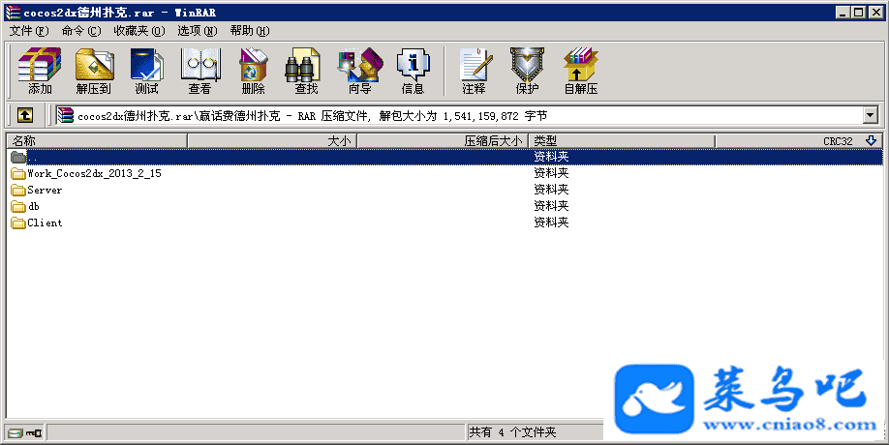Show archive 信息 (Info) icon

pos(413,71)
